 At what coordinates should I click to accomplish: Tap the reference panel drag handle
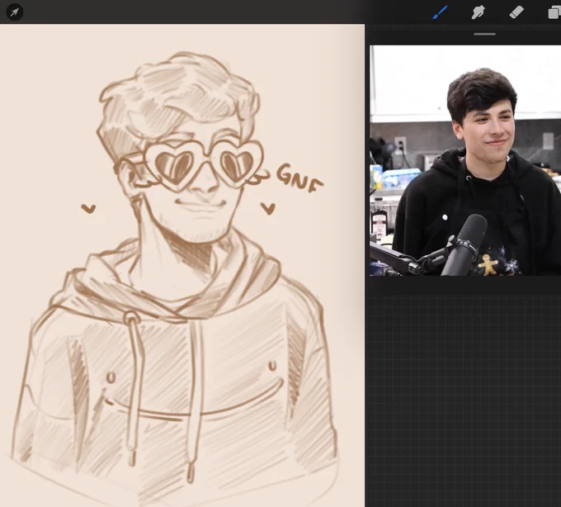(x=485, y=34)
